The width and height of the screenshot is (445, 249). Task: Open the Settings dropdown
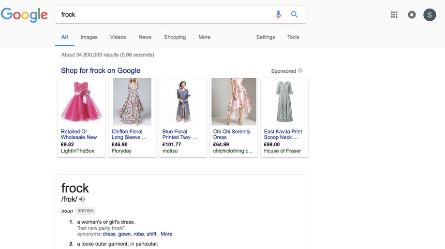[x=266, y=37]
